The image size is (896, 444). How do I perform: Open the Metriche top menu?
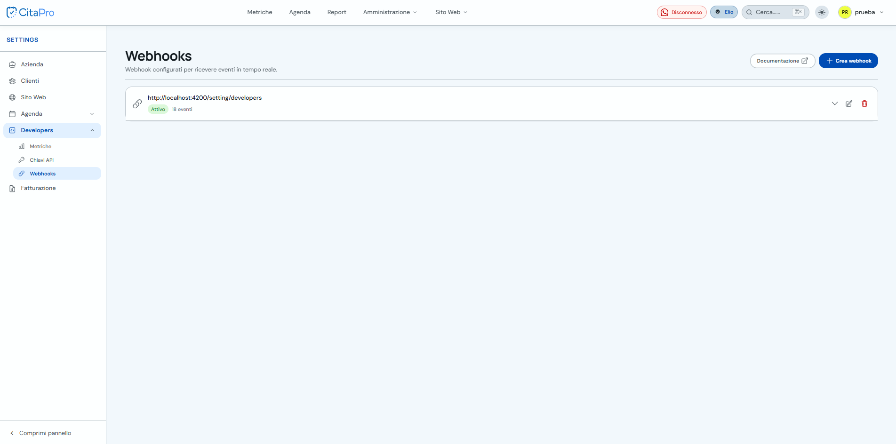pyautogui.click(x=260, y=12)
